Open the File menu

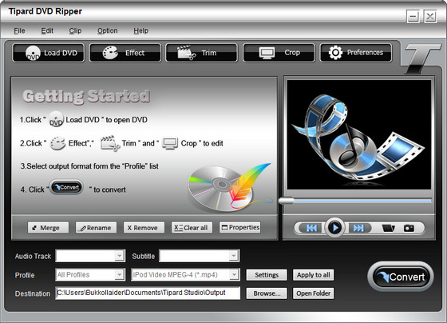click(19, 30)
